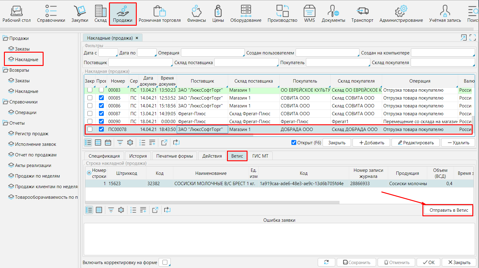The height and width of the screenshot is (268, 479).
Task: Click the calendar icon in invoice toolbar
Action: point(108,142)
